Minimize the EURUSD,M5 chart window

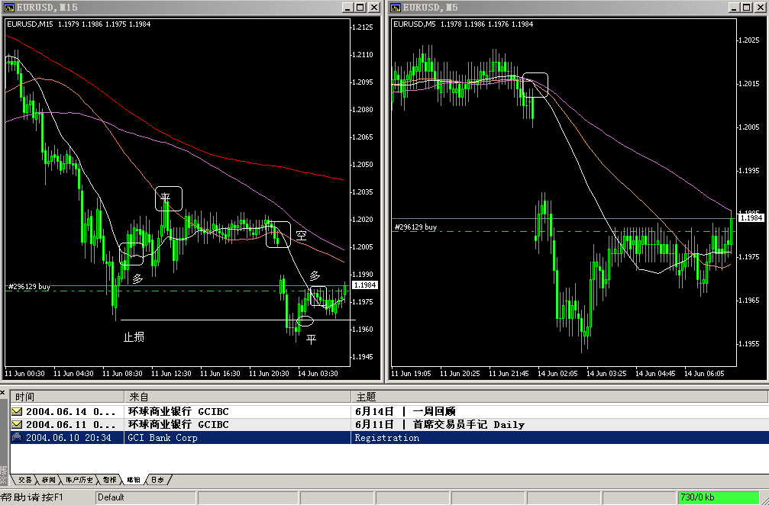click(734, 8)
